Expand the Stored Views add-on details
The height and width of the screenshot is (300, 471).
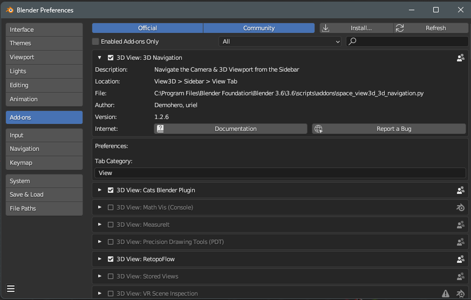[x=100, y=276]
